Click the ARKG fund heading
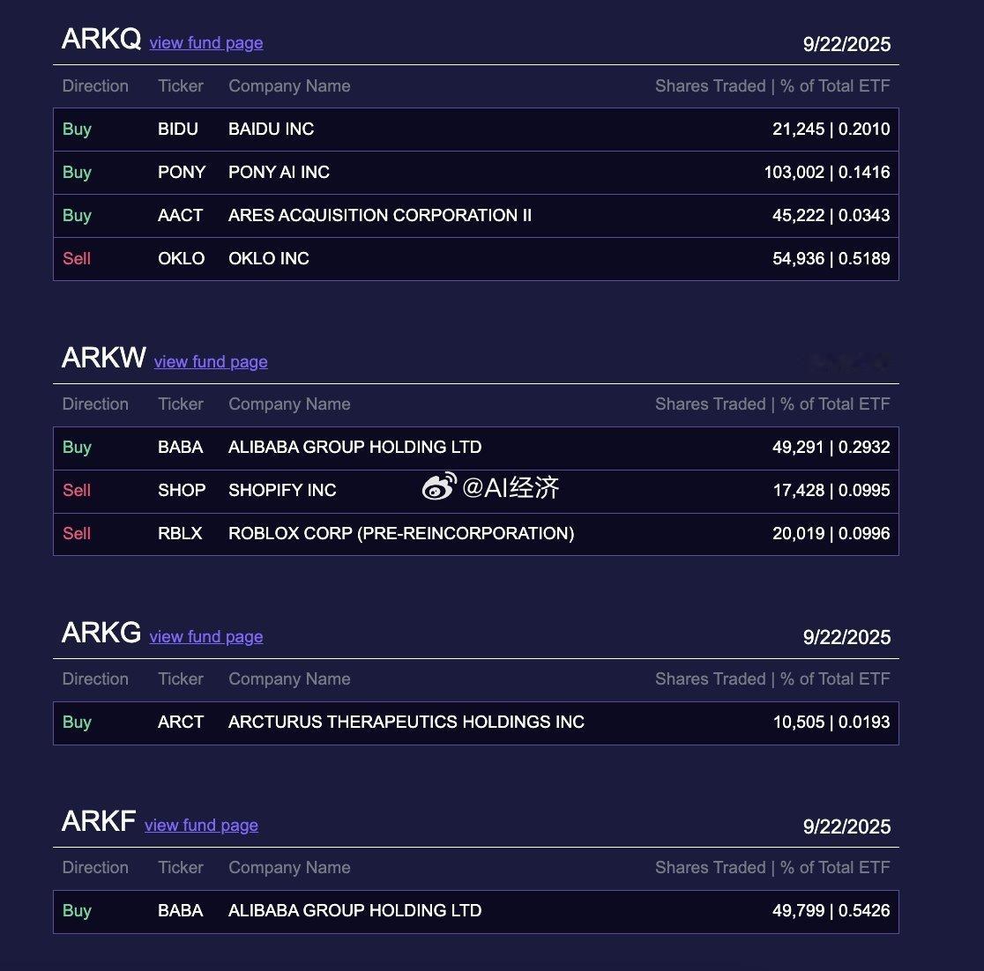Viewport: 984px width, 971px height. pos(101,633)
